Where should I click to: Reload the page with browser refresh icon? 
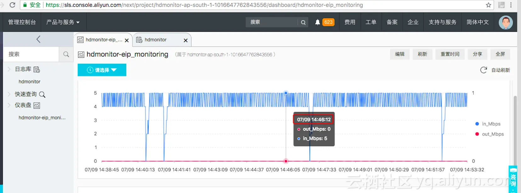coord(12,5)
